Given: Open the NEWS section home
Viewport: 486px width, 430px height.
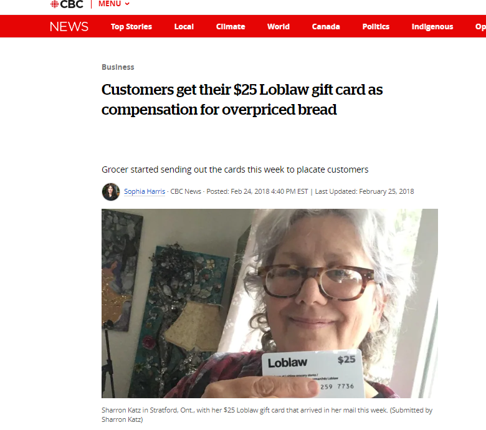Looking at the screenshot, I should 69,27.
